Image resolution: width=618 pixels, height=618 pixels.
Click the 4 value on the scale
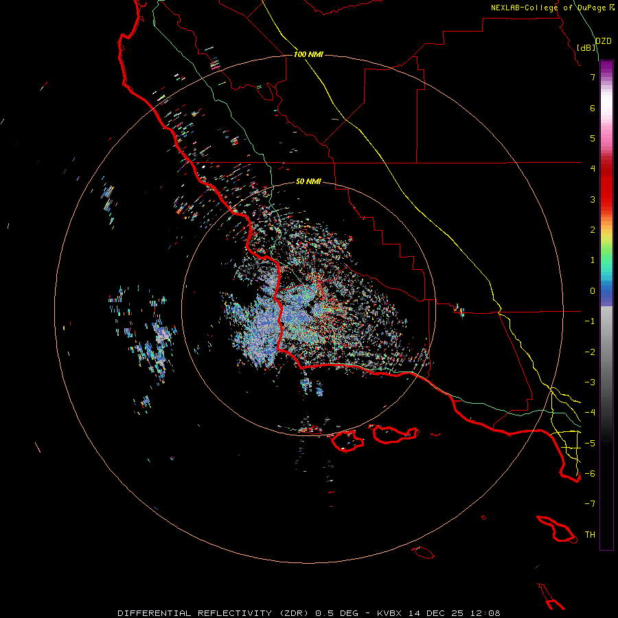pyautogui.click(x=593, y=169)
